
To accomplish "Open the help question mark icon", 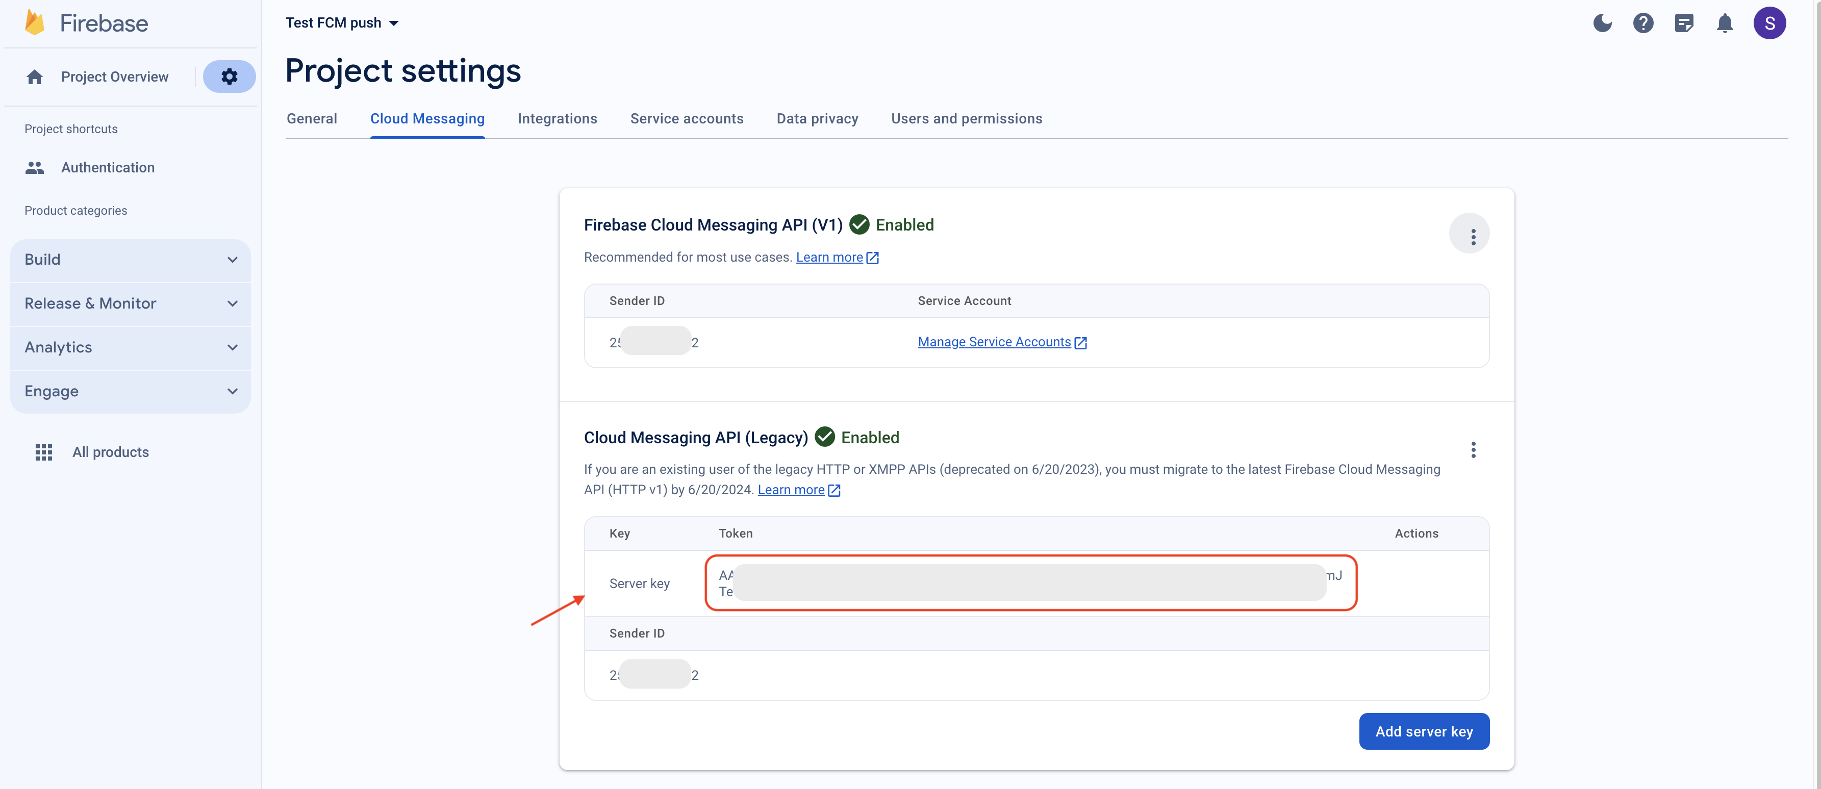I will 1643,22.
